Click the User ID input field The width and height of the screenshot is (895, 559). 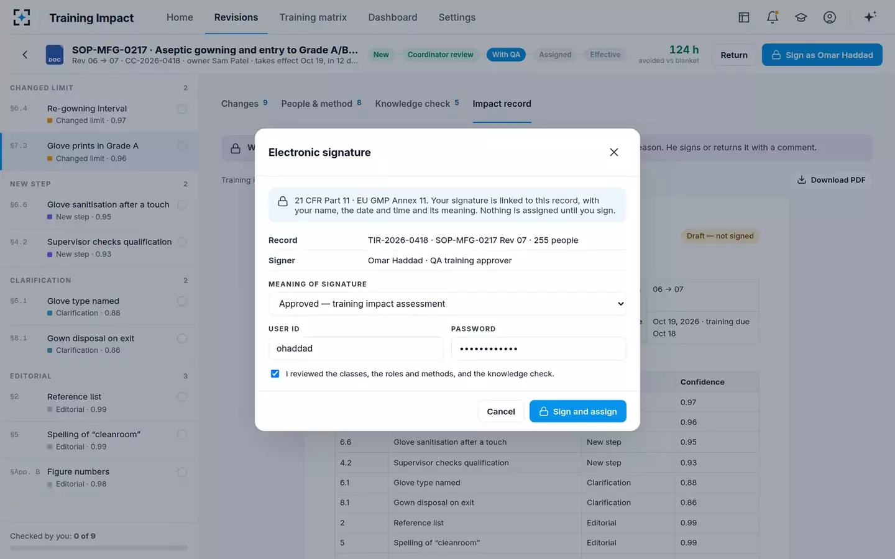[356, 348]
